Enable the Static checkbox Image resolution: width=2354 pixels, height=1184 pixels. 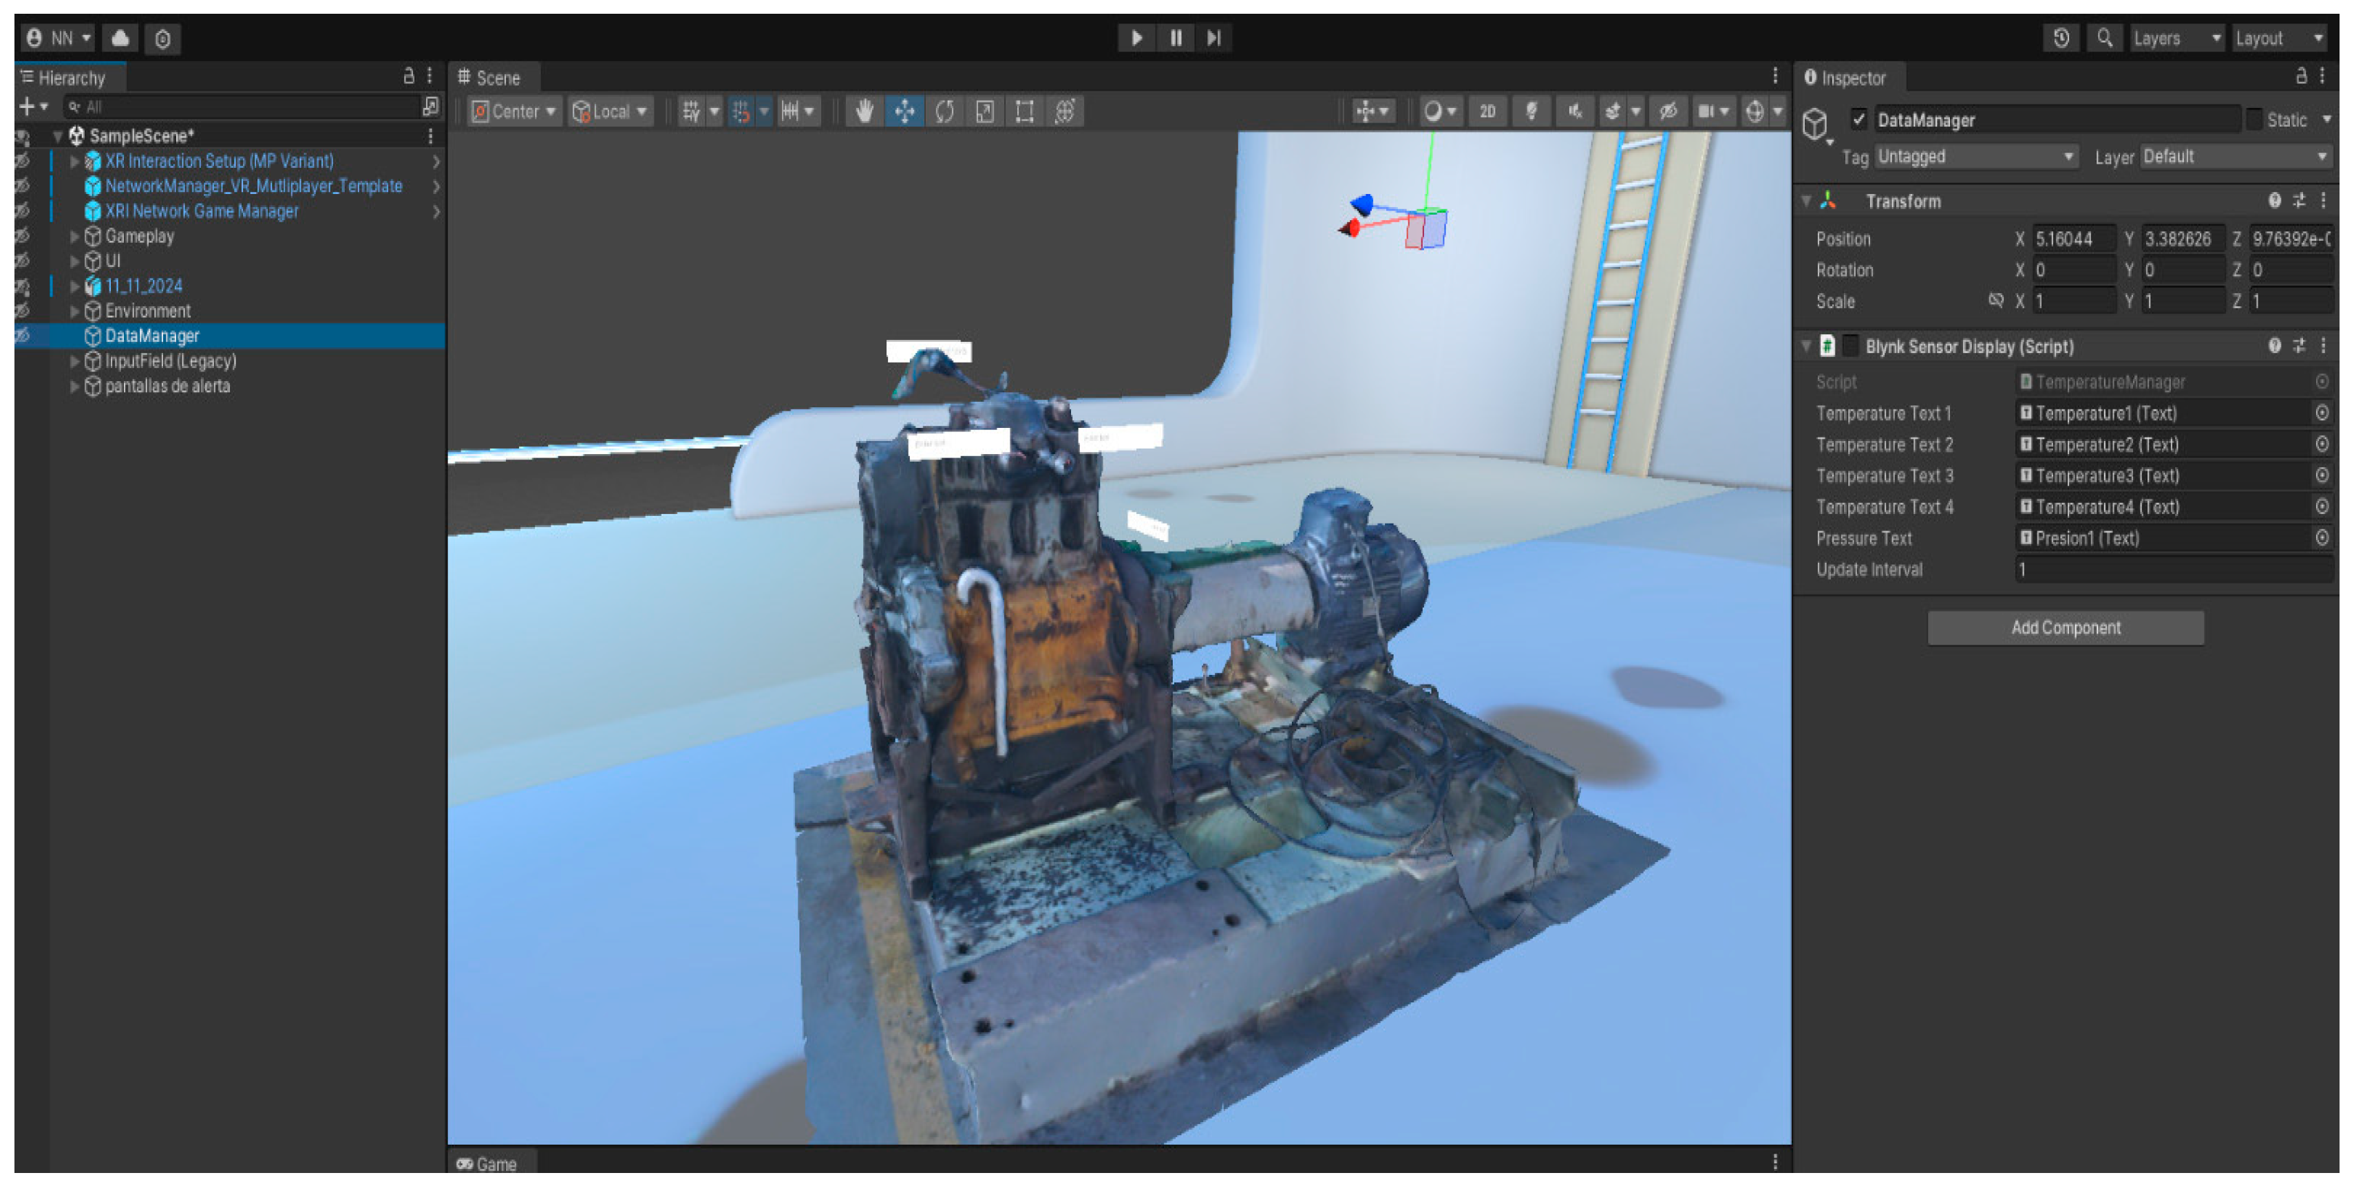[2254, 120]
